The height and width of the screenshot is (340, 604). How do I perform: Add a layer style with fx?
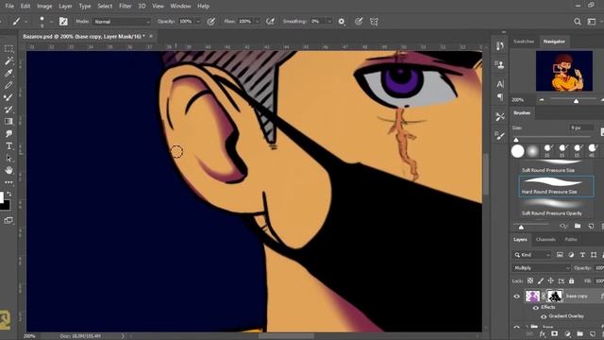pyautogui.click(x=543, y=333)
